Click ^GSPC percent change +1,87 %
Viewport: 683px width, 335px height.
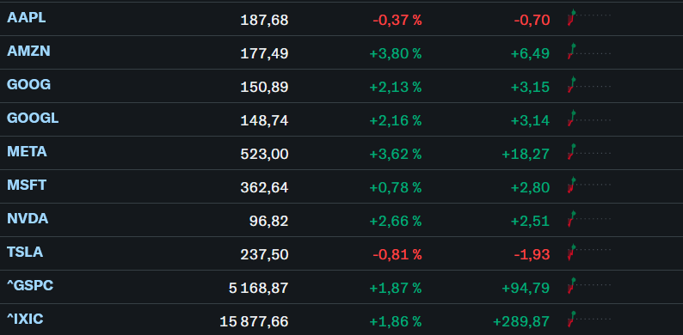coord(396,288)
